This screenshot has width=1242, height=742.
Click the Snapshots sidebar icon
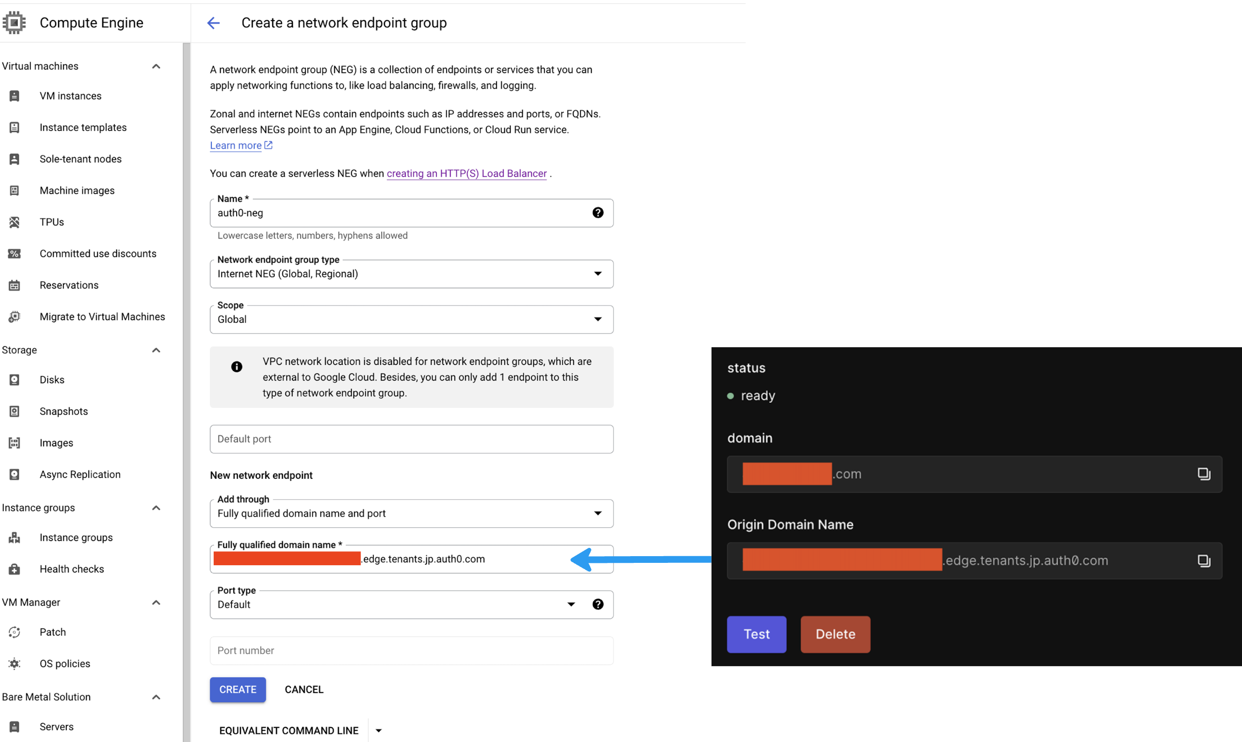point(14,412)
